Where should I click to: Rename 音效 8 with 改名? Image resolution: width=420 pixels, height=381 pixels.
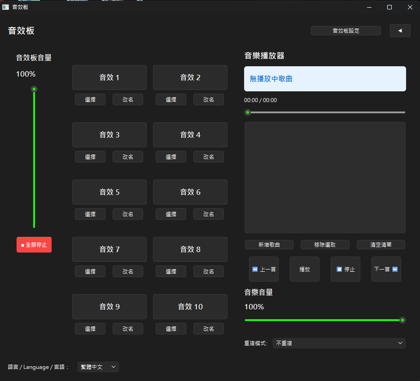coord(208,271)
